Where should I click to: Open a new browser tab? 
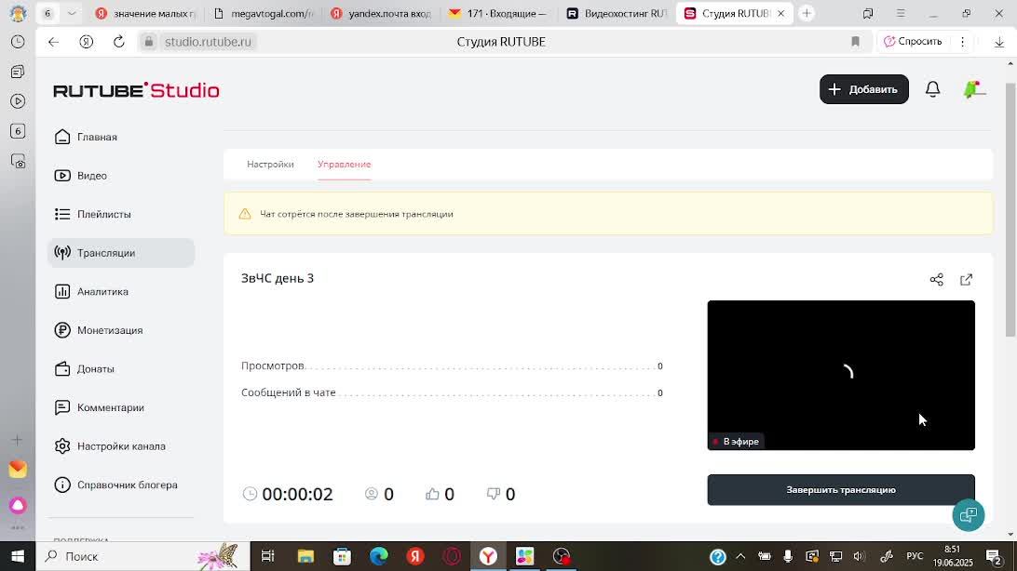coord(807,13)
